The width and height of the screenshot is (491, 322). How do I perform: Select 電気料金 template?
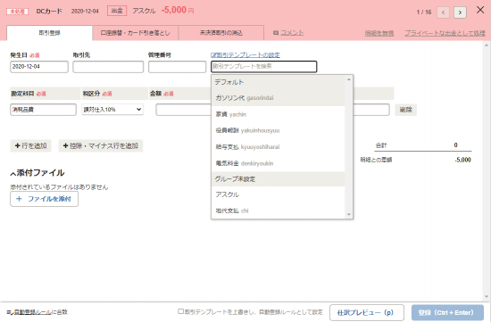click(278, 163)
